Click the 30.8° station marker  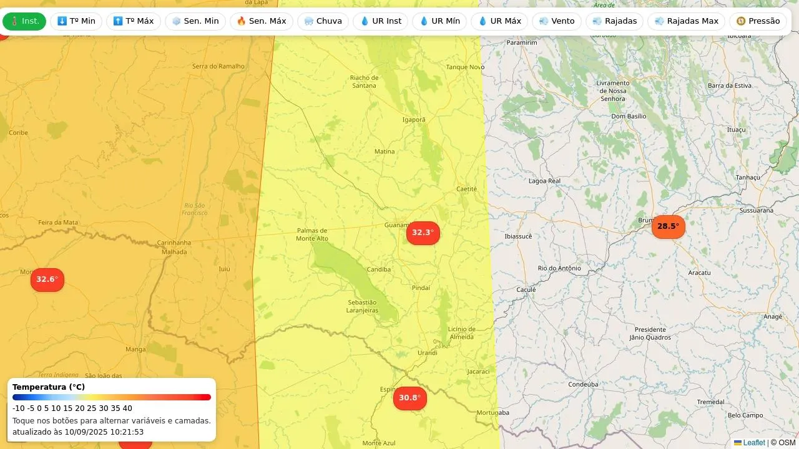pos(410,398)
